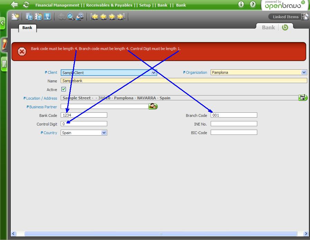This screenshot has height=240, width=310.
Task: Open the audit trail clock icon
Action: [80, 17]
